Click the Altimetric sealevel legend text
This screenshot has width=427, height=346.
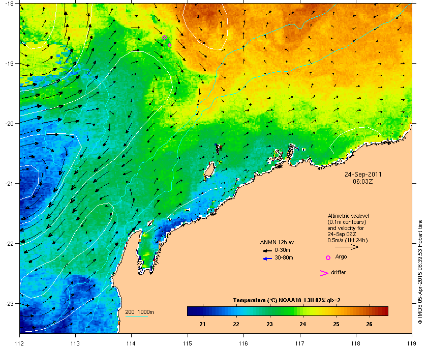[x=348, y=216]
